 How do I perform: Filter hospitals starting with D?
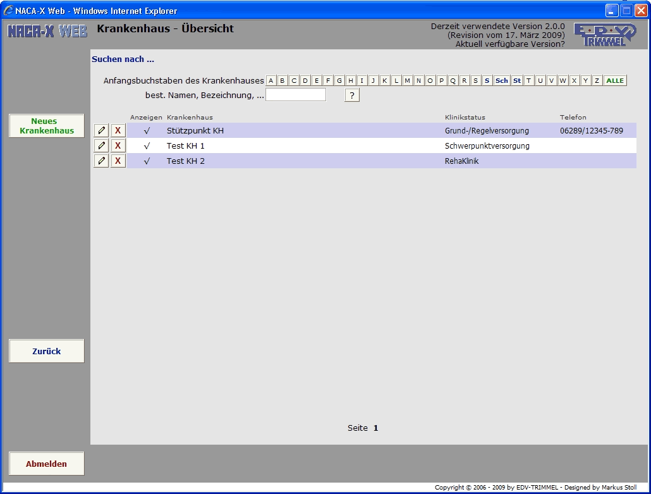pyautogui.click(x=305, y=80)
